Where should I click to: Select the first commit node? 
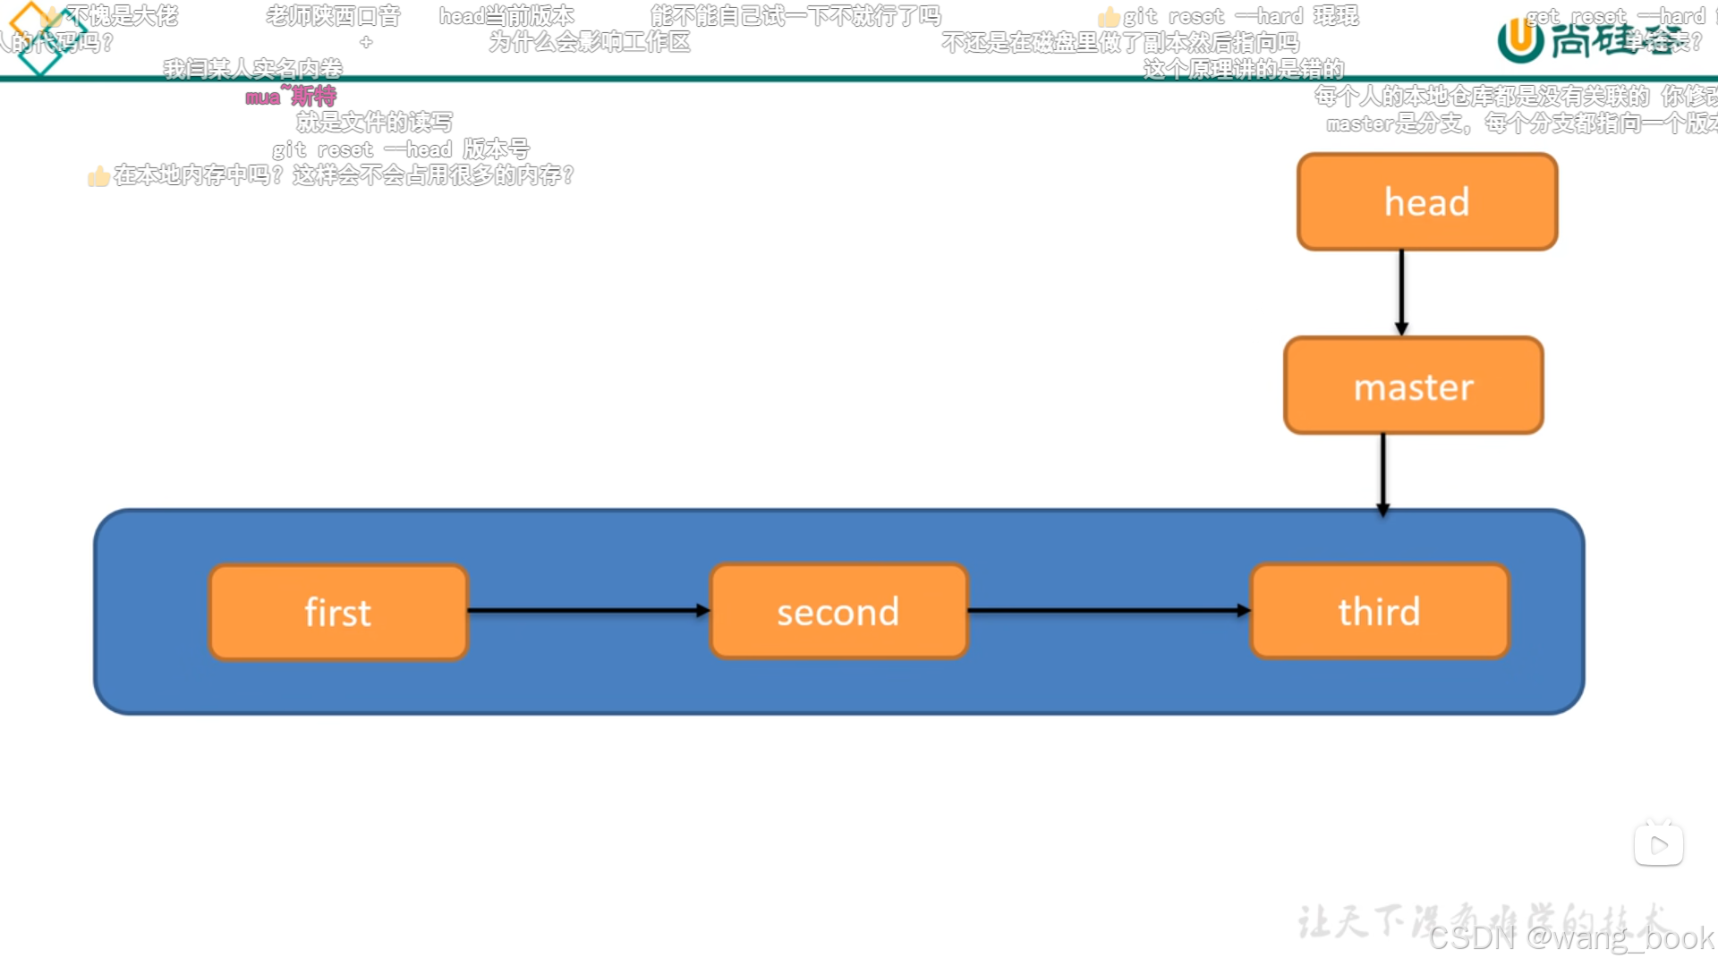[338, 611]
